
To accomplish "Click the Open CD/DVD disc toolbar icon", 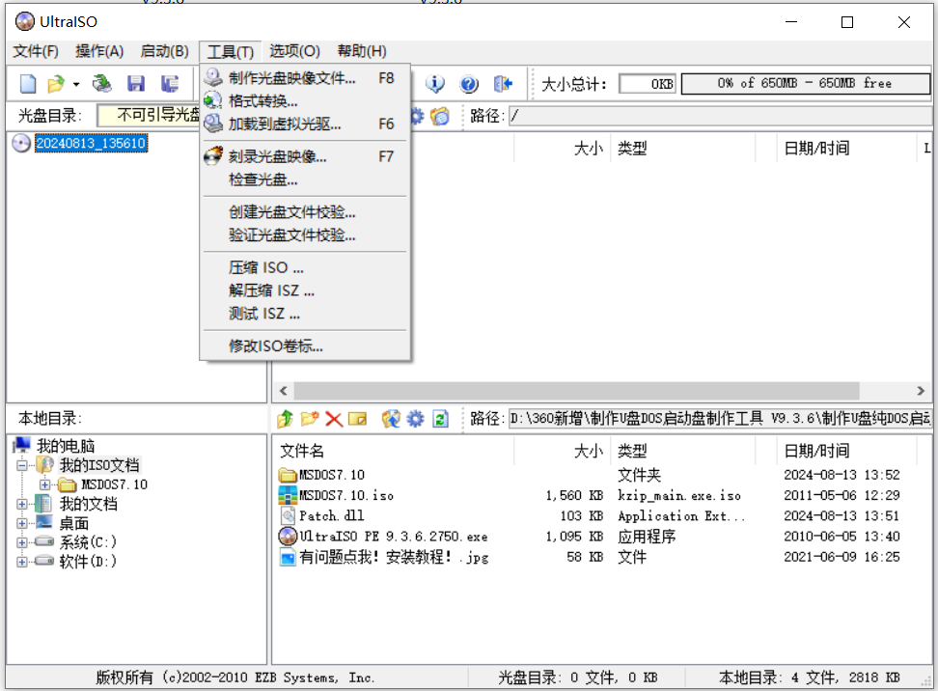I will coord(101,84).
